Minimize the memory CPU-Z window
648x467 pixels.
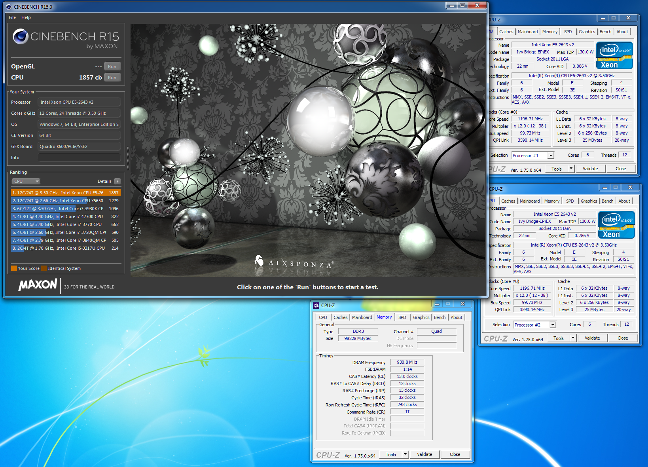437,304
